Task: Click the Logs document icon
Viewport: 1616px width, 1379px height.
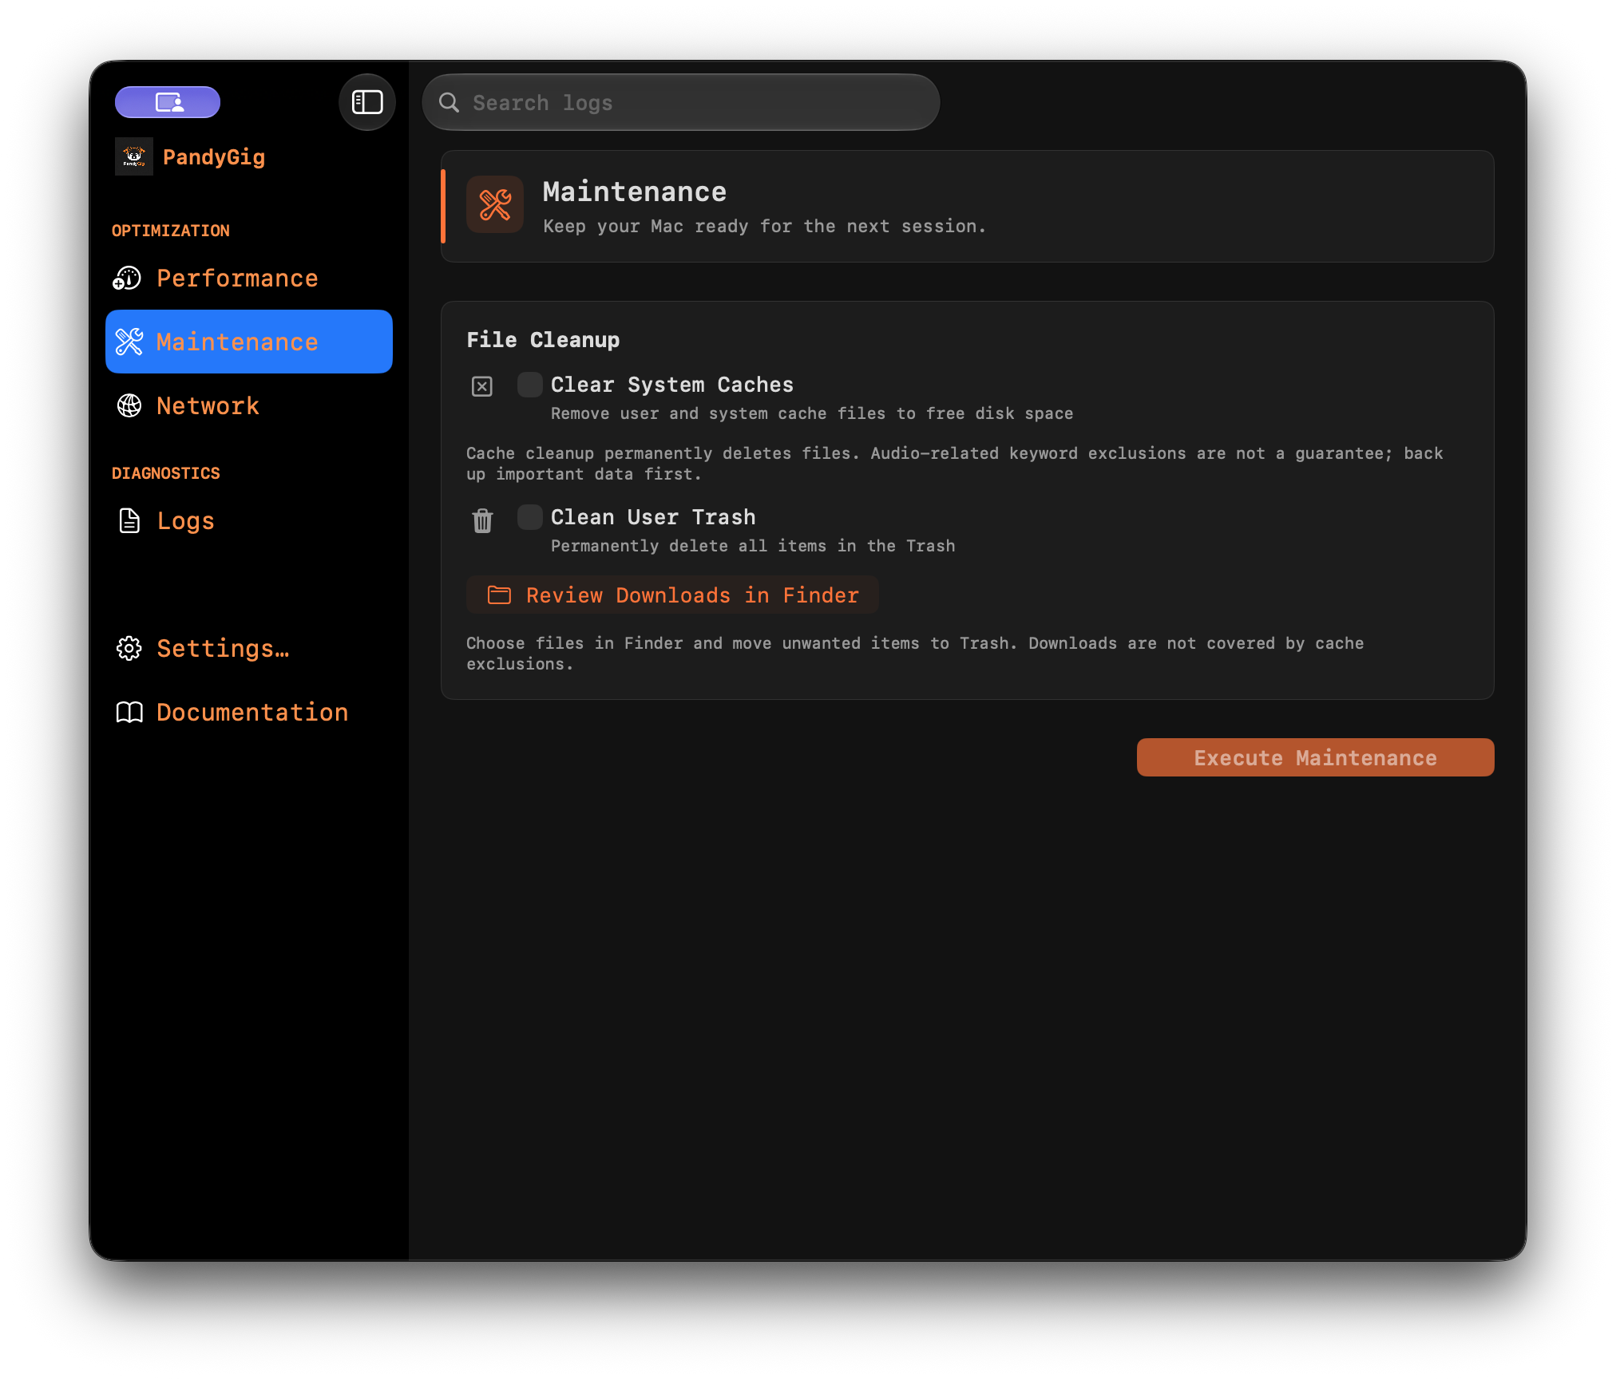Action: pos(129,520)
